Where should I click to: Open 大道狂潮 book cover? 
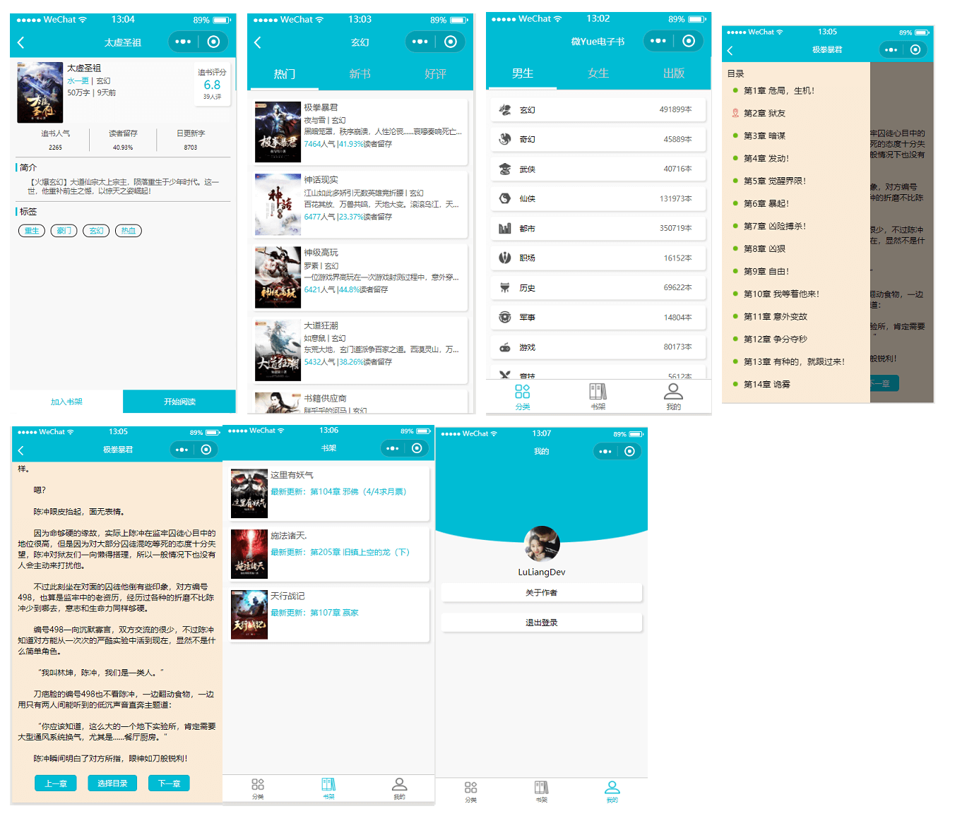point(278,350)
